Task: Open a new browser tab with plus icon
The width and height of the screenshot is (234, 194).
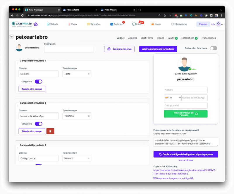Action: pos(140,10)
